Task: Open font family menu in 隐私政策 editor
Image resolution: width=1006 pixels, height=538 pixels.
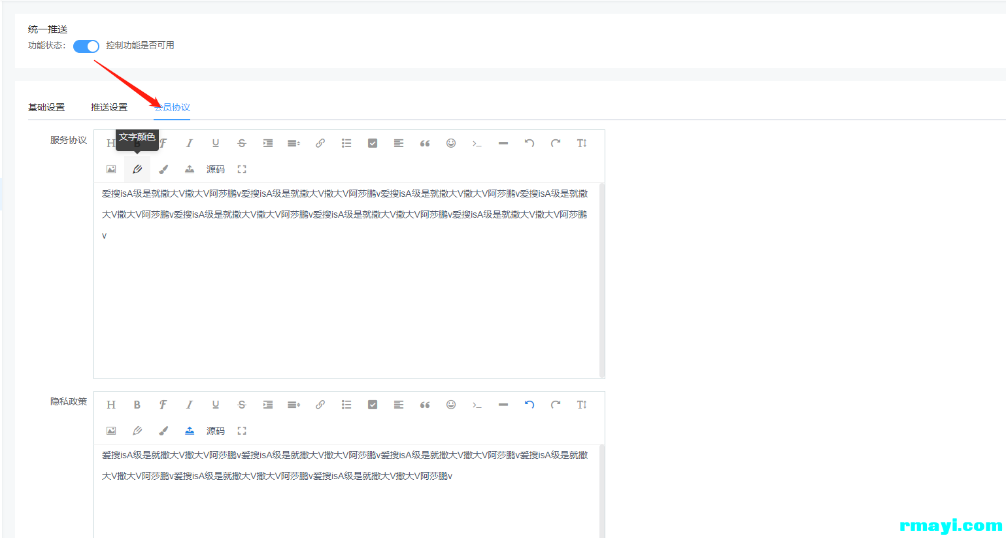Action: pos(163,405)
